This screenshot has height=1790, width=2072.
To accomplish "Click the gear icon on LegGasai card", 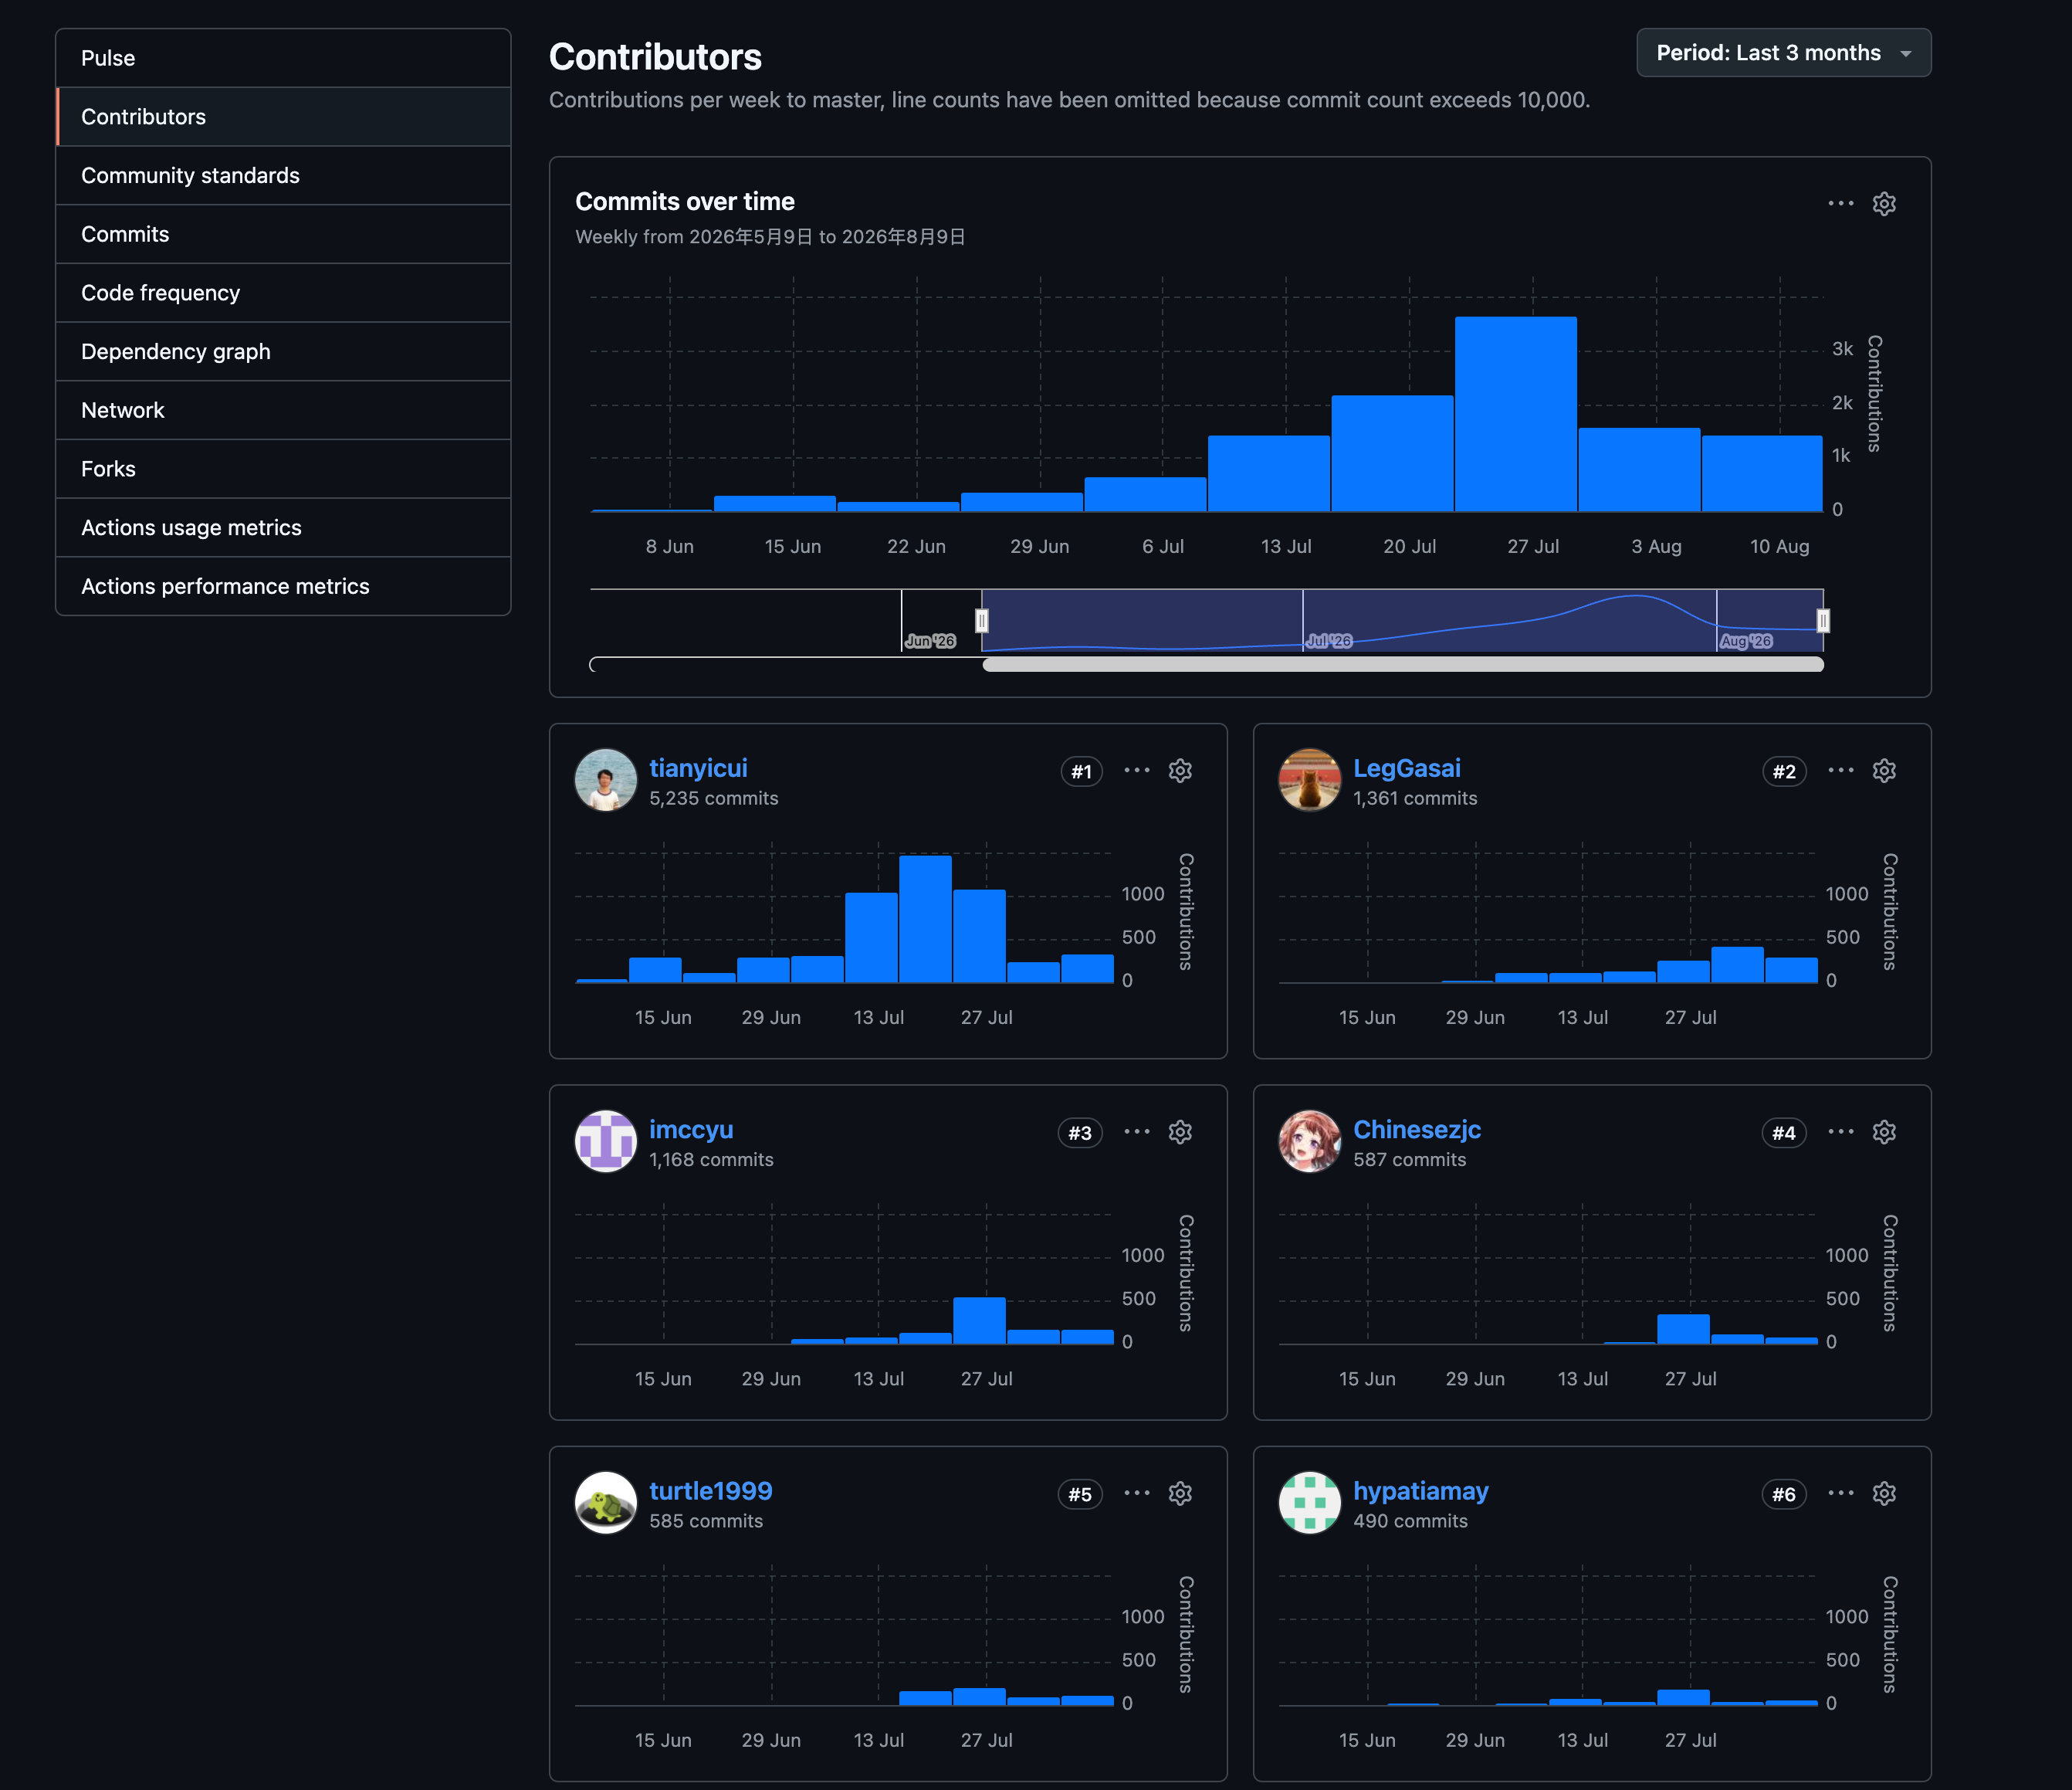I will click(x=1884, y=771).
